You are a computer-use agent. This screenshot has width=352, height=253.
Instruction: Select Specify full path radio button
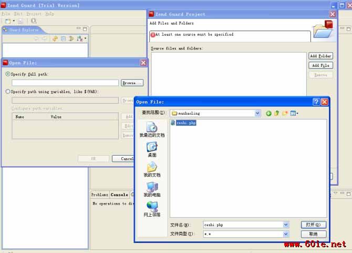(8, 74)
